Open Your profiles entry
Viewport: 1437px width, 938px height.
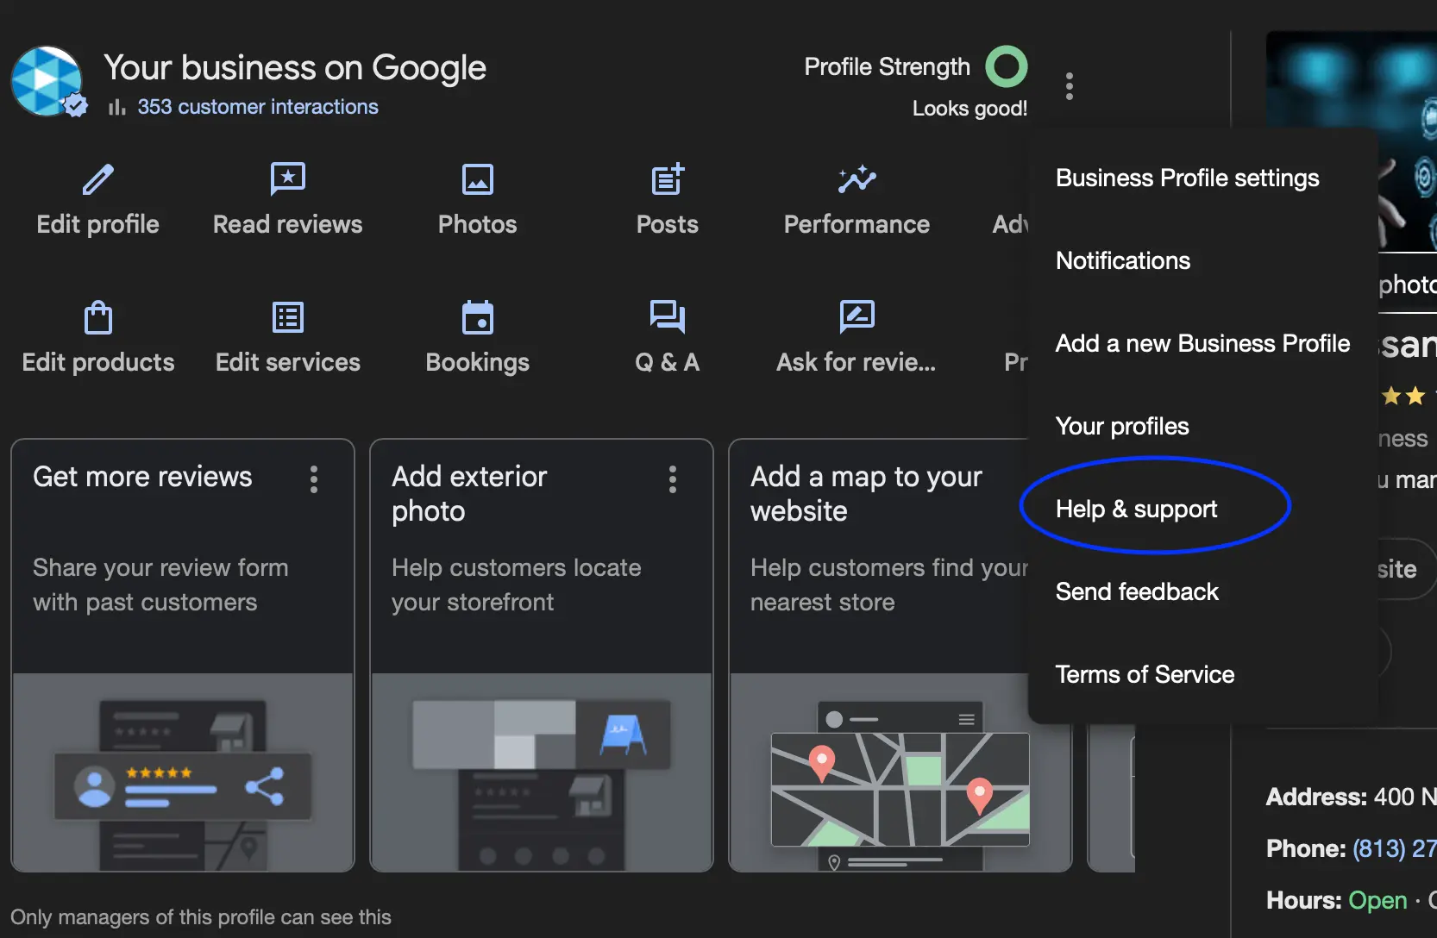[x=1121, y=425]
